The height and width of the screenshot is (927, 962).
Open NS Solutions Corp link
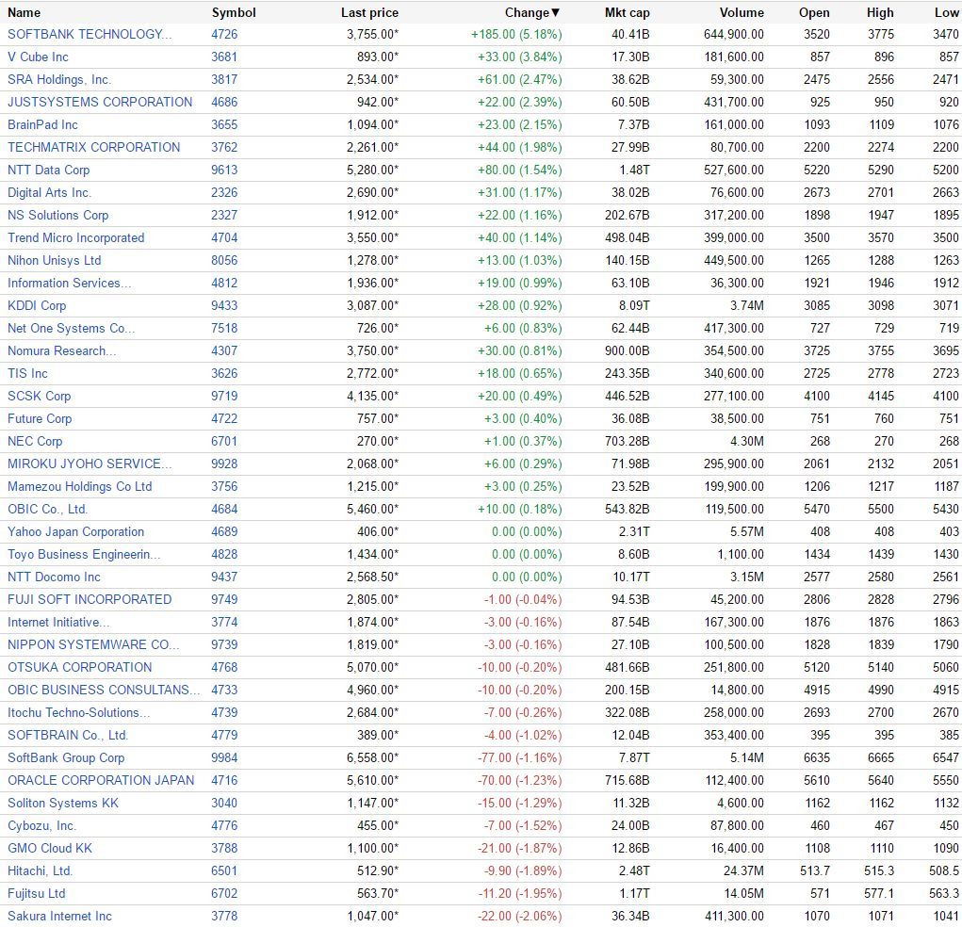(58, 216)
